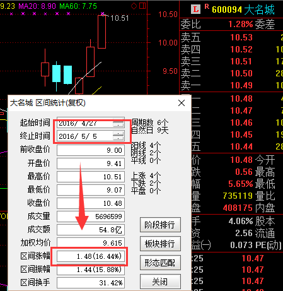This screenshot has height=291, width=283.
Task: Open 板块排行 ranking
Action: 160,244
